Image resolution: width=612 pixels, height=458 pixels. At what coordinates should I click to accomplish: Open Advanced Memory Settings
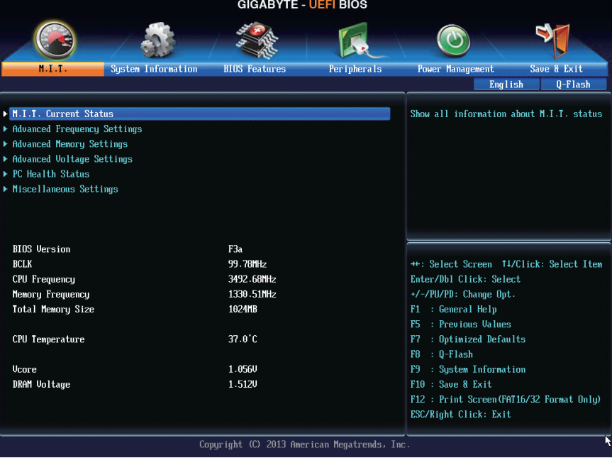click(x=70, y=144)
